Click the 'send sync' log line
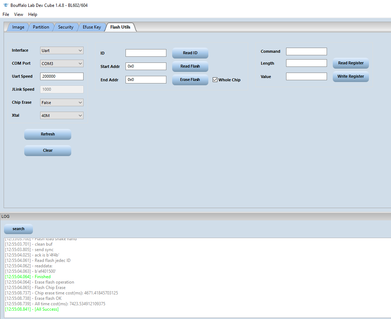 29,250
